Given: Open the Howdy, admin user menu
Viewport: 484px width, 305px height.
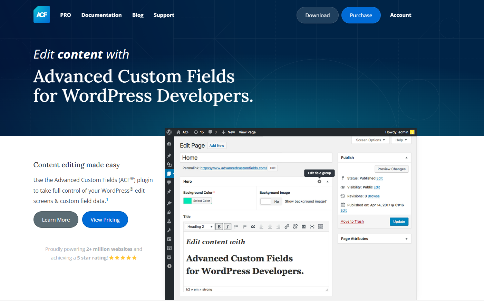Looking at the screenshot, I should tap(400, 132).
